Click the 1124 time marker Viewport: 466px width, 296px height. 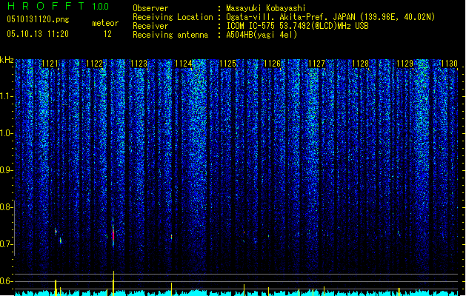184,64
